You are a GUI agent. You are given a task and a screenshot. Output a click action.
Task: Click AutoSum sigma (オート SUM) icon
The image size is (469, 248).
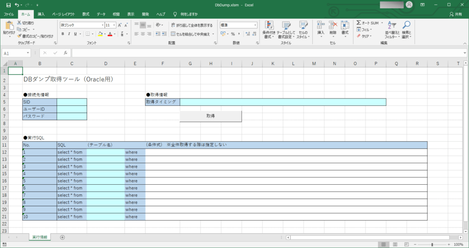[x=359, y=23]
